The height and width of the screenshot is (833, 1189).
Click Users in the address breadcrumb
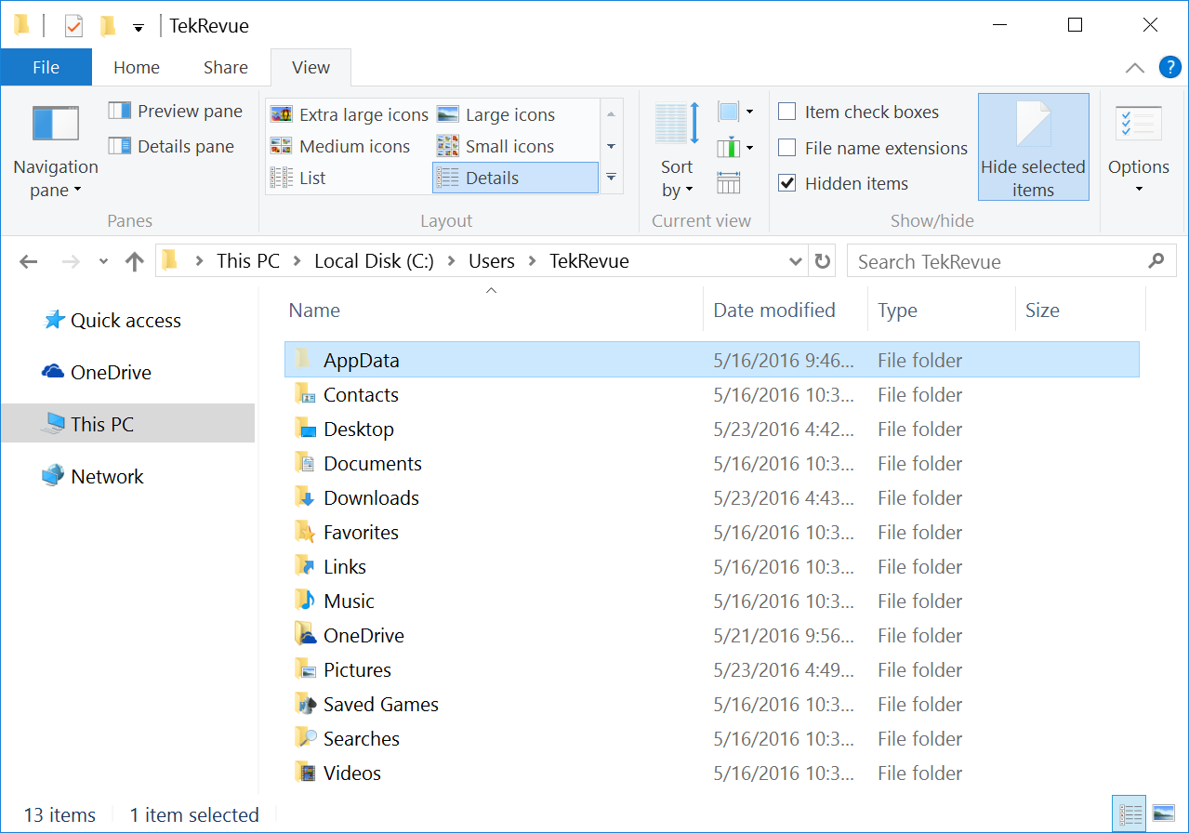(492, 261)
